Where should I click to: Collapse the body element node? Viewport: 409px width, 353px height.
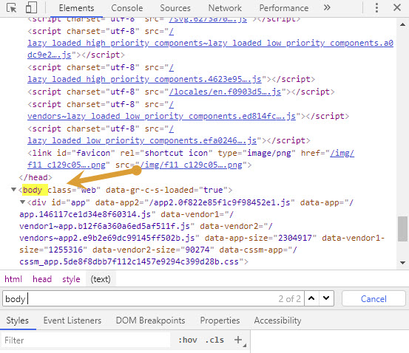click(13, 190)
